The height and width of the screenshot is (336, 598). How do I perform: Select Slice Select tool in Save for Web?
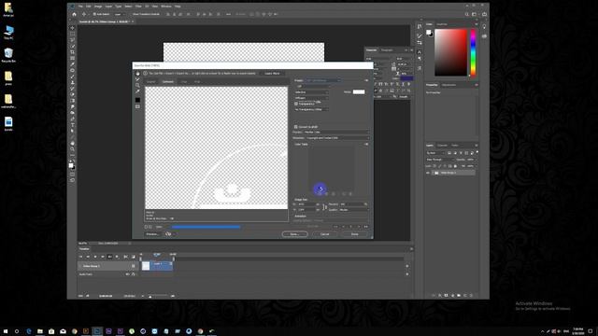coord(137,79)
